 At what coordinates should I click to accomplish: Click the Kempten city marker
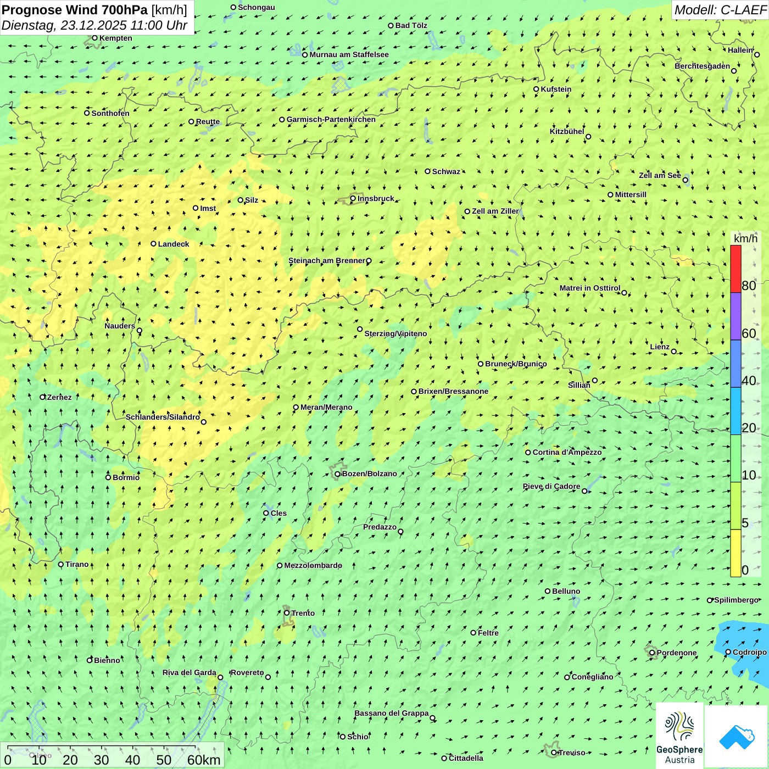tap(95, 38)
